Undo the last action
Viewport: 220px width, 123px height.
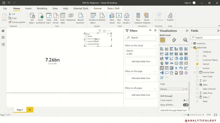tap(9, 3)
